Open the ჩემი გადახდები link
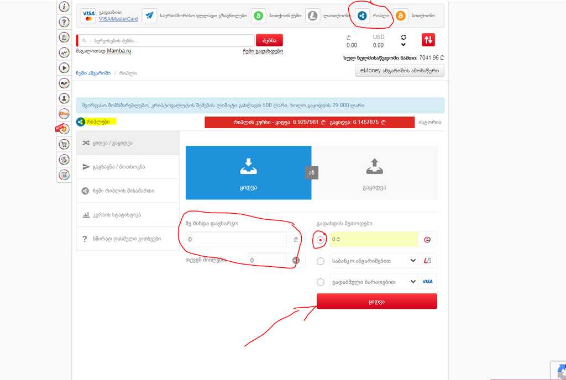The height and width of the screenshot is (380, 566). (x=263, y=51)
